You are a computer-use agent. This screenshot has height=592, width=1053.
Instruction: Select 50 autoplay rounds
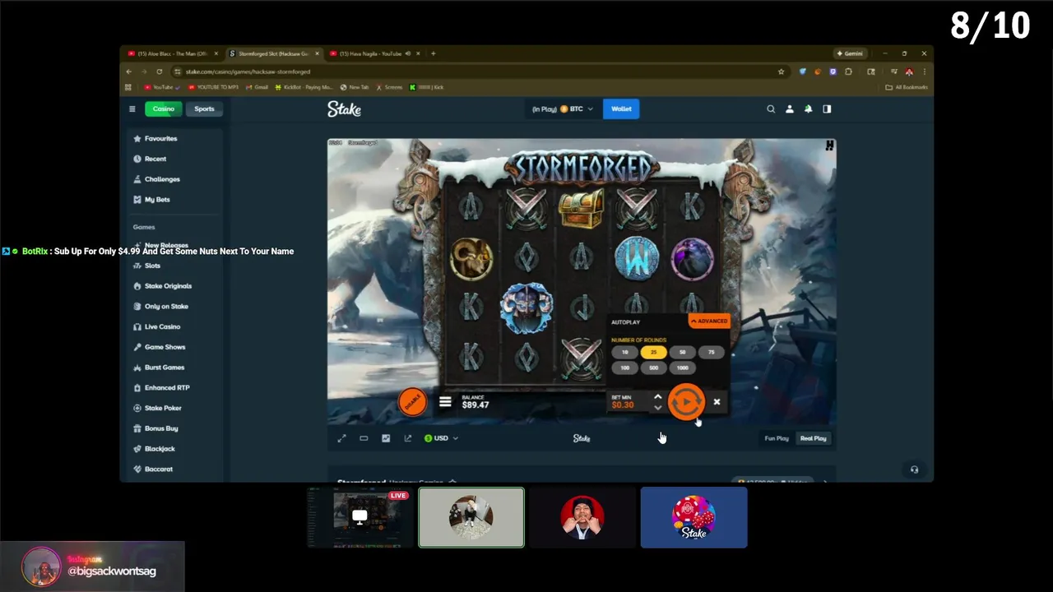click(682, 352)
